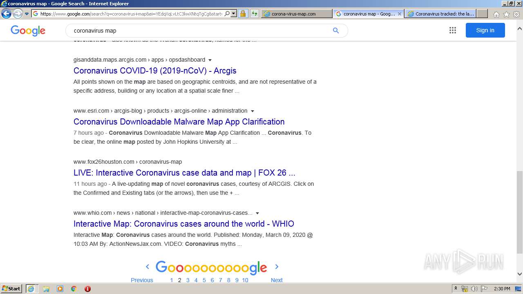Click the vertical scrollbar thumb

[519, 212]
